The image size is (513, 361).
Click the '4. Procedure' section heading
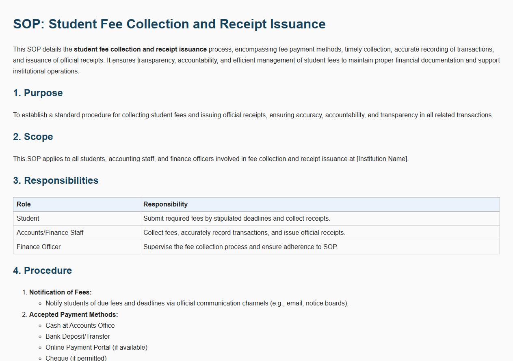click(42, 271)
